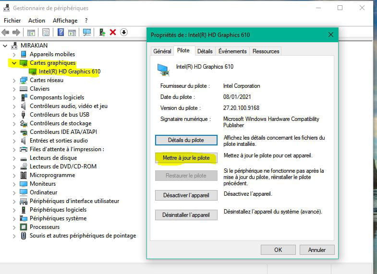Click Désactiver l'appareil button

pyautogui.click(x=186, y=195)
